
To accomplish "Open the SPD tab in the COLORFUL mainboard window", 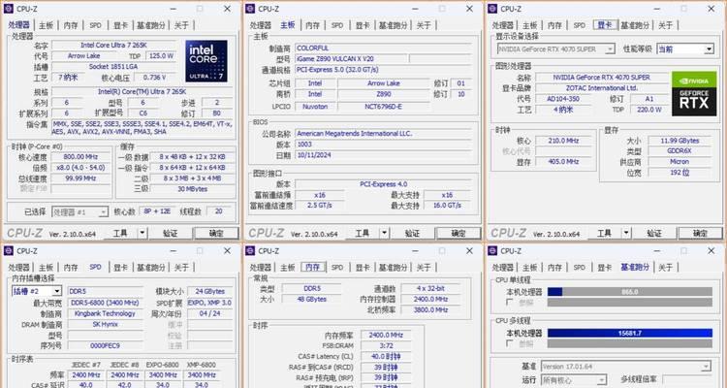I will tap(337, 25).
